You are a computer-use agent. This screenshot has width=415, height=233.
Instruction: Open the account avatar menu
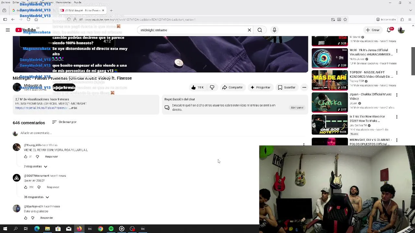coord(401,30)
